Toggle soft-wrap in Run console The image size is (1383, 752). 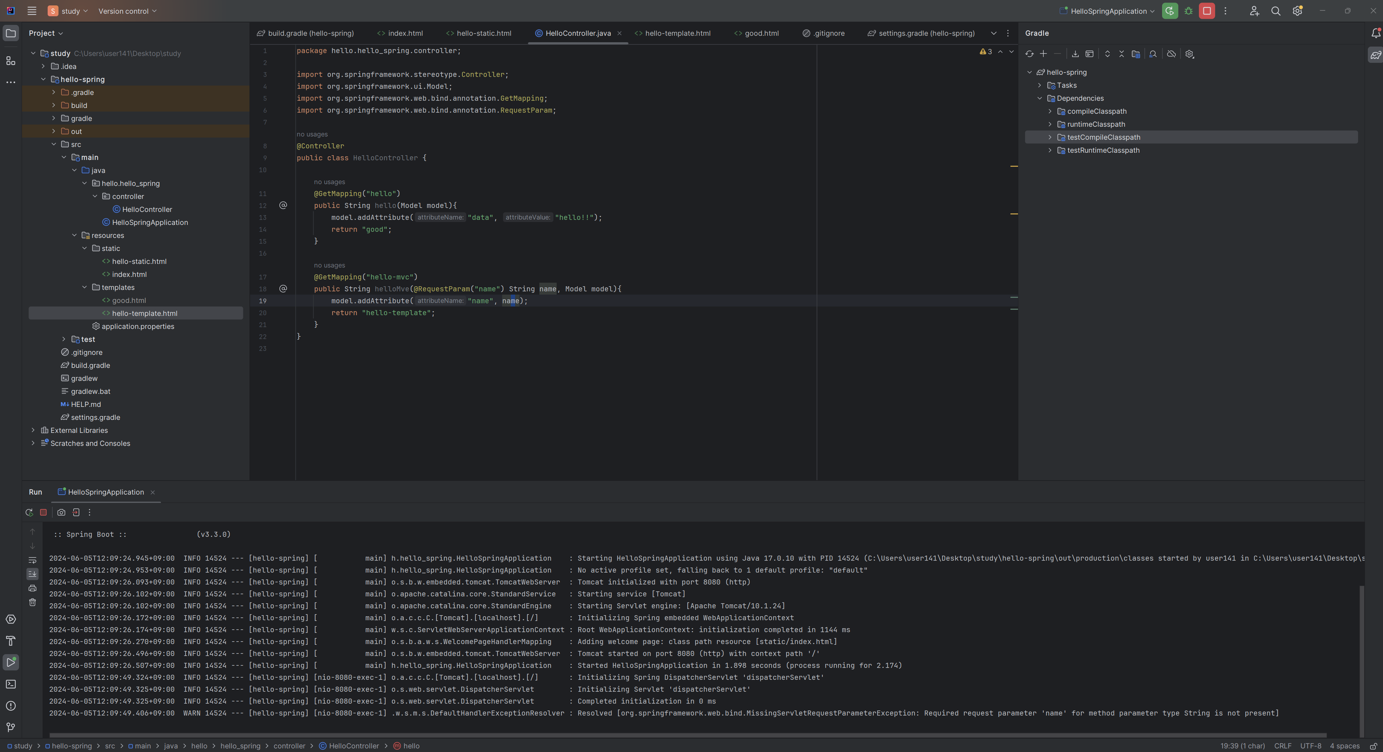pyautogui.click(x=32, y=560)
